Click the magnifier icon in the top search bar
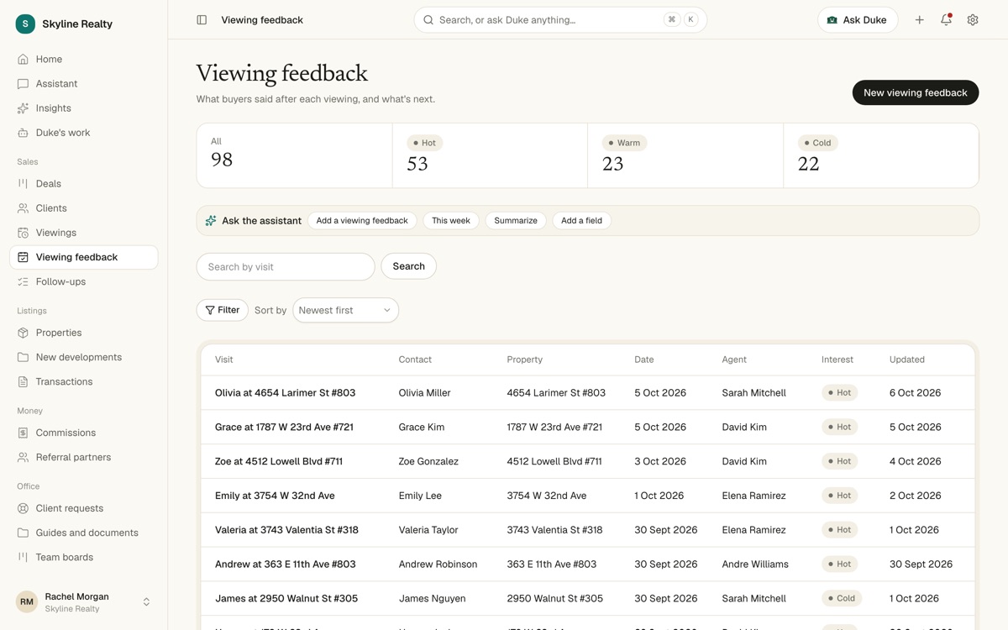1008x630 pixels. [428, 20]
